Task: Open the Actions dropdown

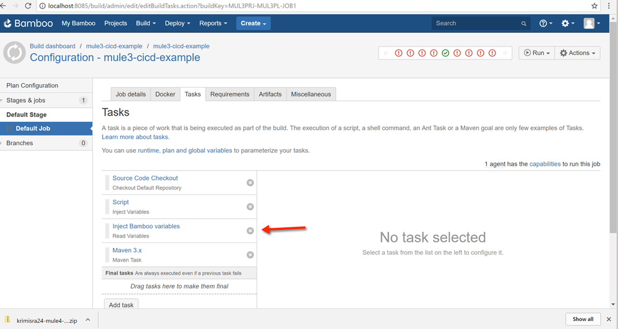Action: coord(577,53)
